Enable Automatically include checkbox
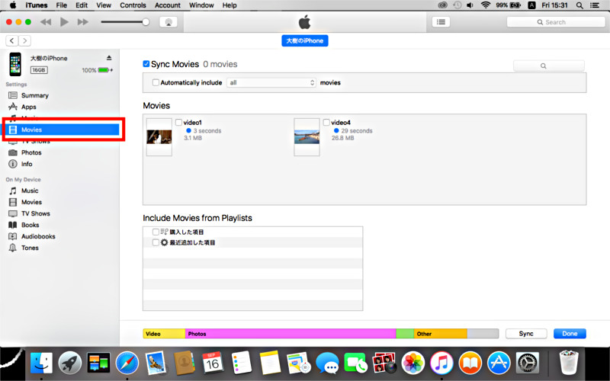Viewport: 610px width, 381px height. click(156, 82)
